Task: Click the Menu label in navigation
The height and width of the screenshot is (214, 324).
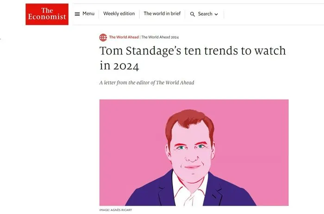Action: pyautogui.click(x=88, y=14)
